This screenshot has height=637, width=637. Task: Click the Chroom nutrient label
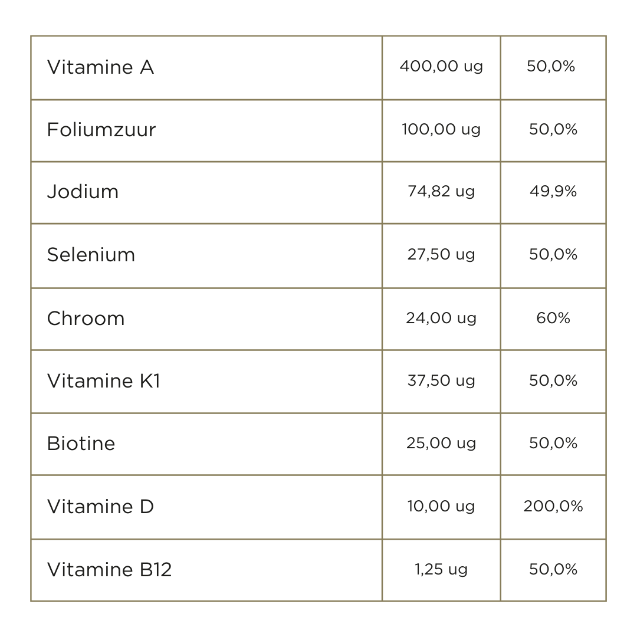[86, 318]
